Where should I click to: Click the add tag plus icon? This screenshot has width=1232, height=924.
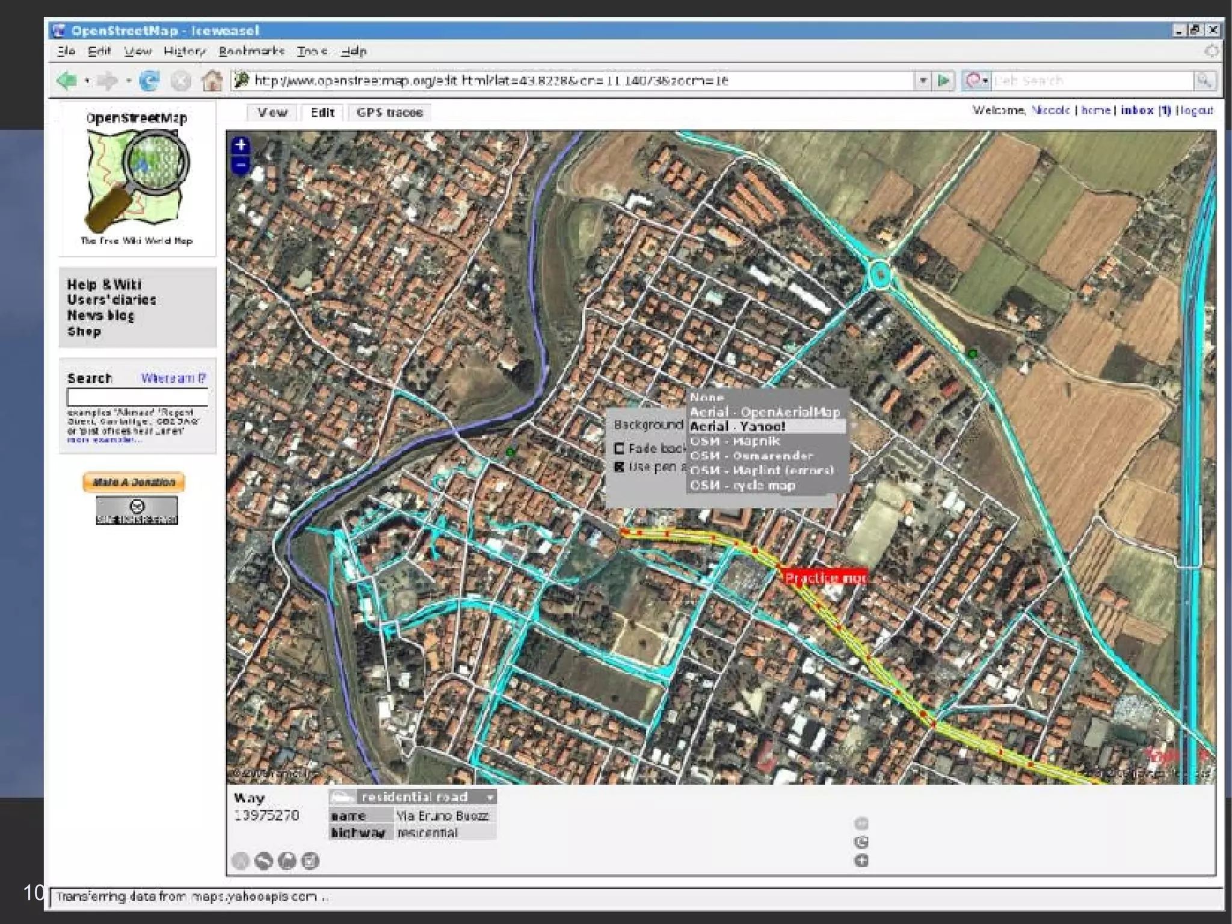[x=861, y=860]
